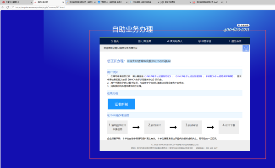Open the 首页 navigation item

coord(115,41)
